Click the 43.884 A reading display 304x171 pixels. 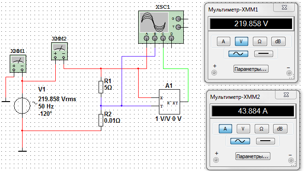point(253,111)
